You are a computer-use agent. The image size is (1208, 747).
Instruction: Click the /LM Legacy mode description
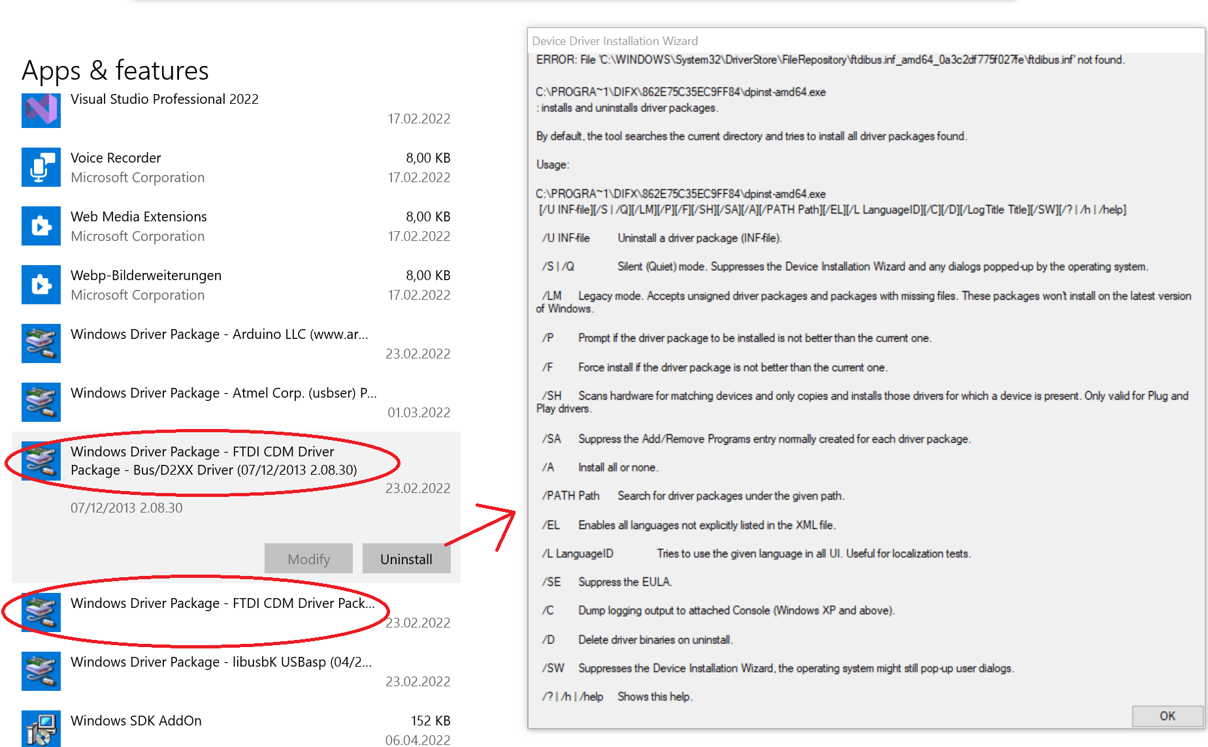864,302
